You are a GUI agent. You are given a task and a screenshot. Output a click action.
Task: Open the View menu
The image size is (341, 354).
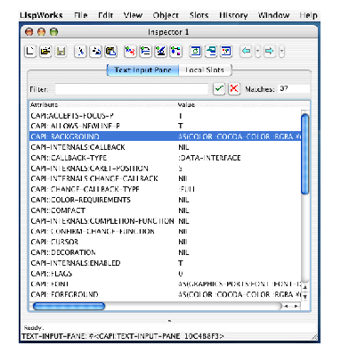tap(133, 15)
